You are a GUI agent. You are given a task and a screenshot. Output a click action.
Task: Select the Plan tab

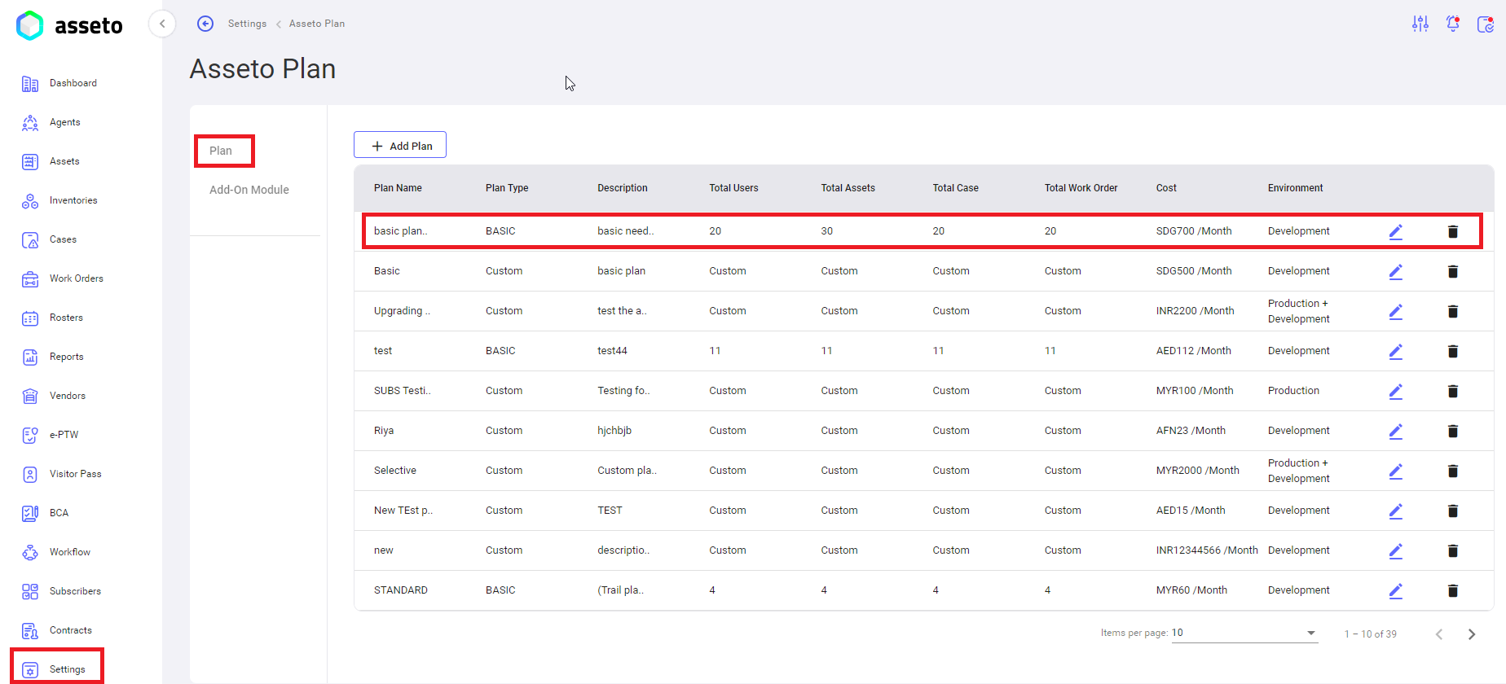coord(221,151)
